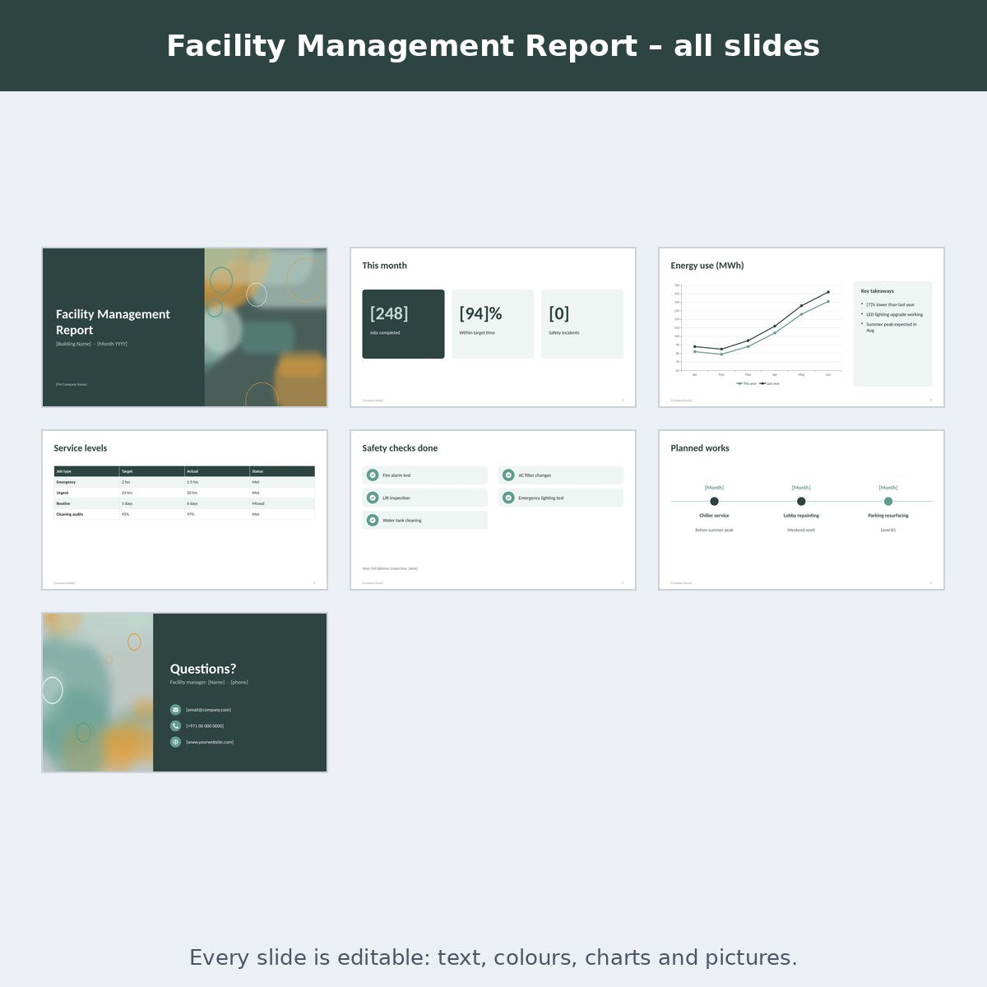Click the 'Fire alarm test' label

(x=396, y=475)
